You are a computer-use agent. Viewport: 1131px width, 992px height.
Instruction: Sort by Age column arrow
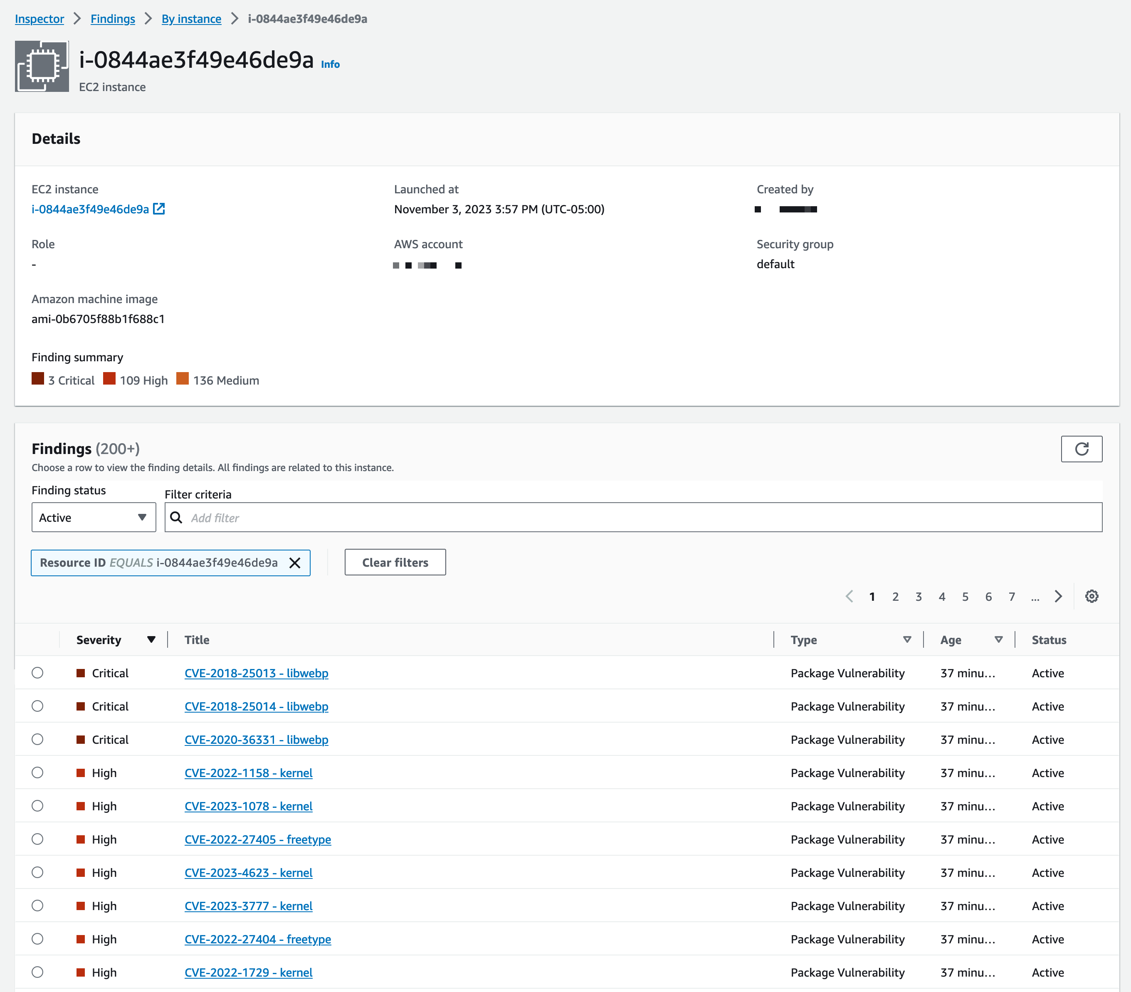(998, 639)
